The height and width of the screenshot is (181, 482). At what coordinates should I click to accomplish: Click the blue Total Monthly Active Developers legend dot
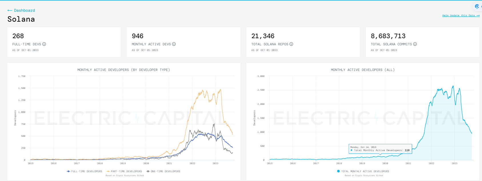pyautogui.click(x=339, y=171)
